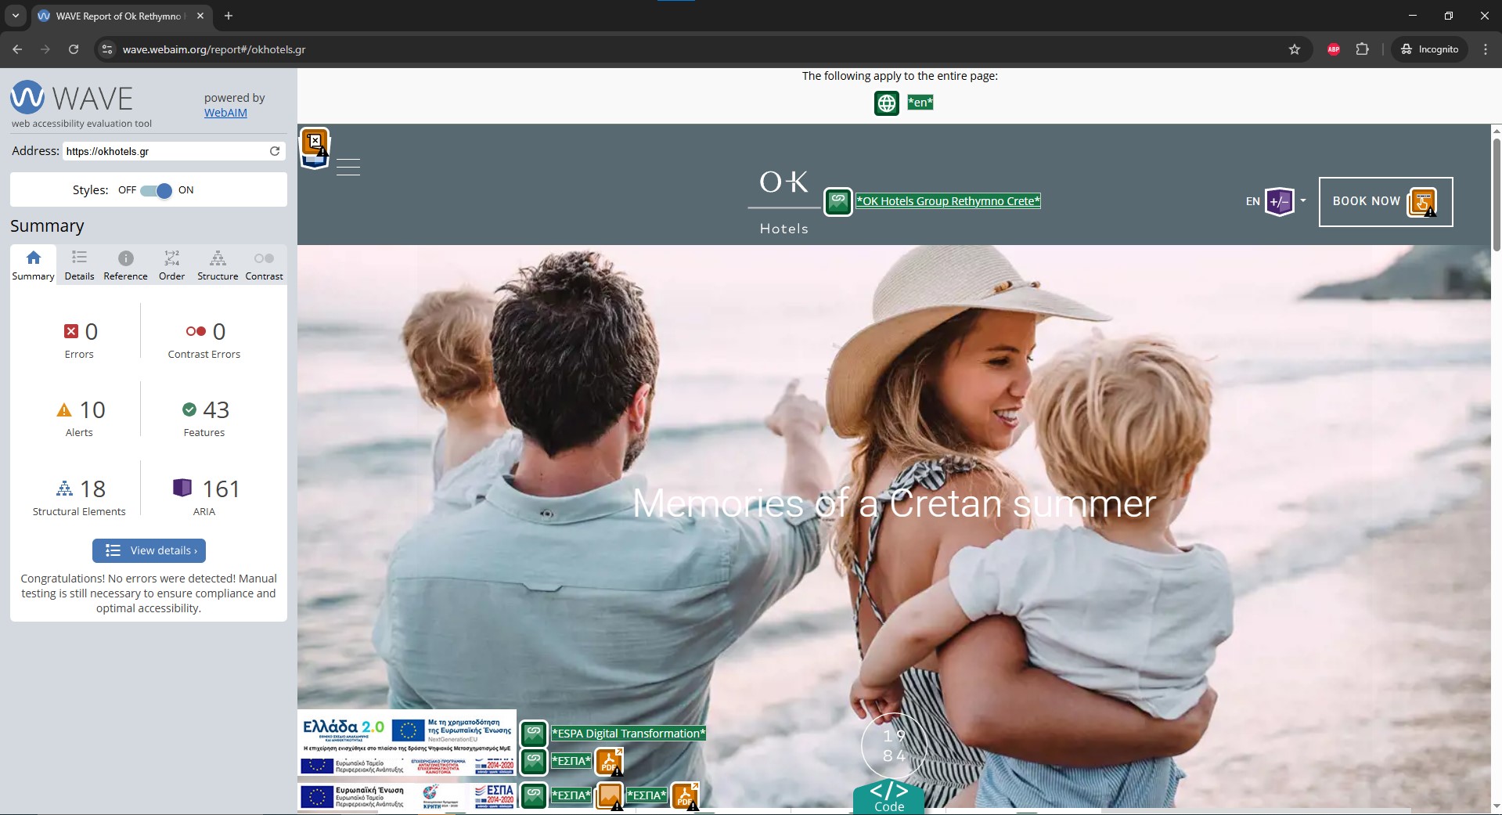Click the WAVE Address input field
The image size is (1502, 815).
click(167, 151)
